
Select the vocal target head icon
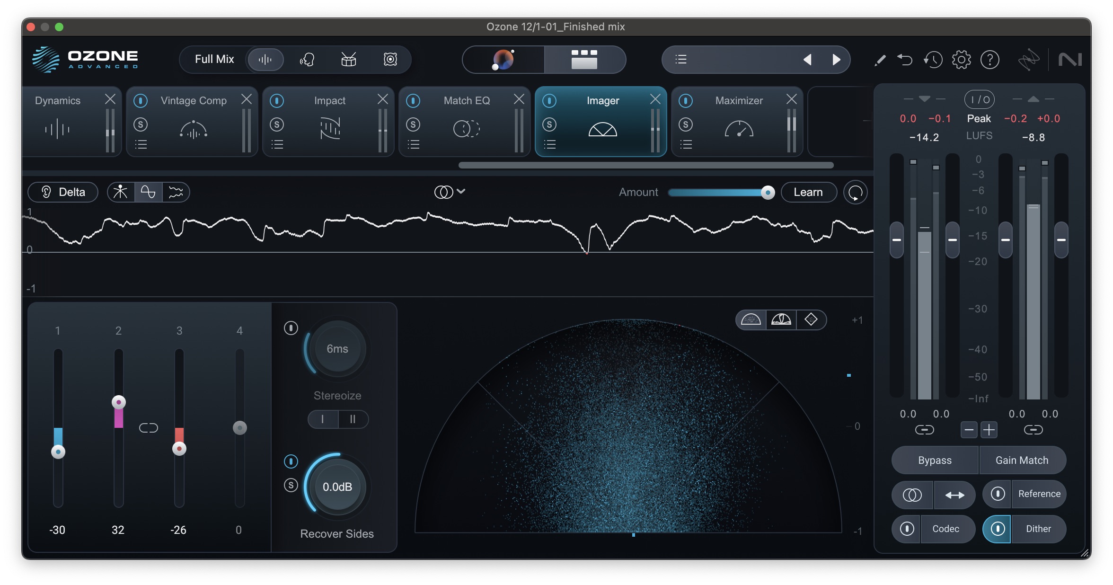(307, 60)
